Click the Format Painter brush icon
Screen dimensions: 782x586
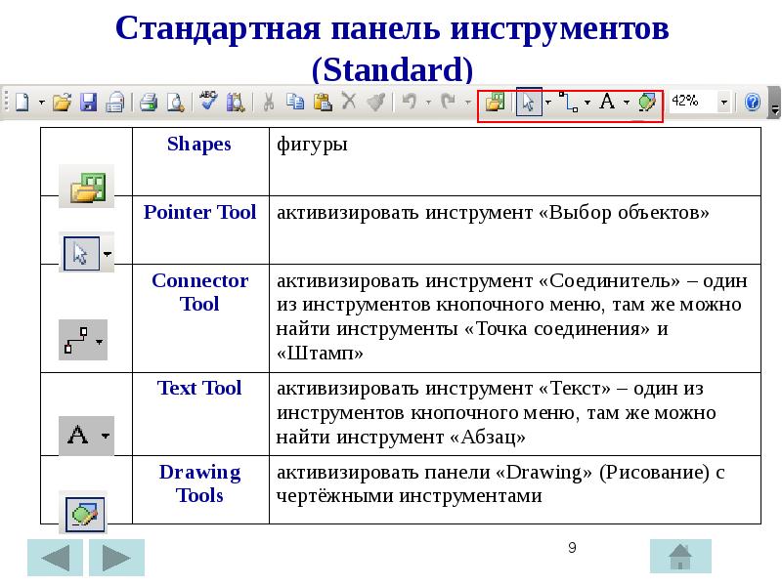[375, 103]
